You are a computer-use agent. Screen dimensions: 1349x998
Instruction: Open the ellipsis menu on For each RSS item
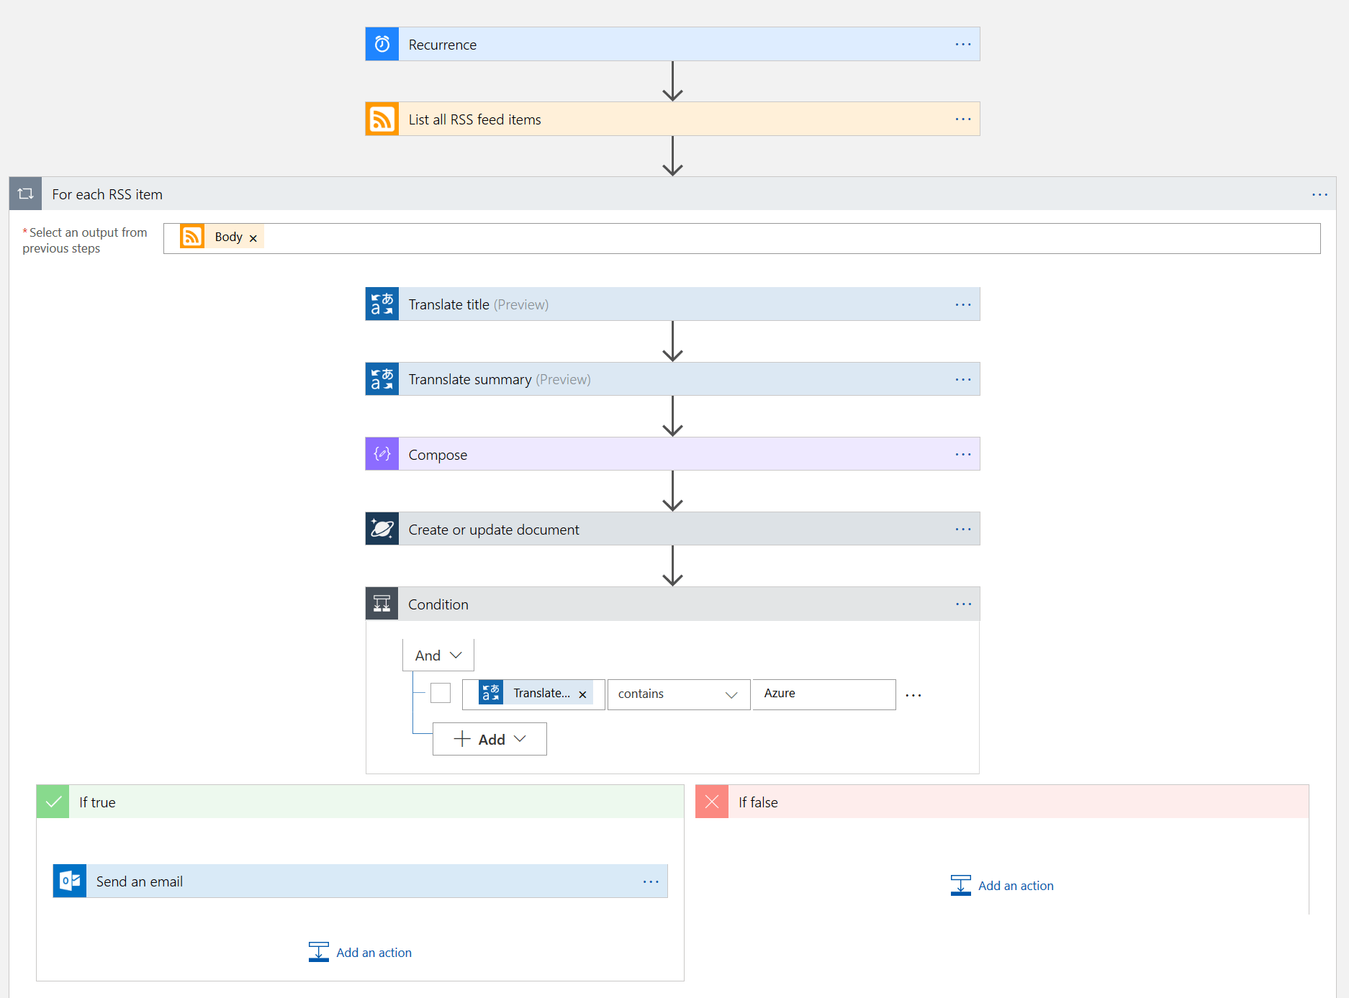click(1319, 194)
